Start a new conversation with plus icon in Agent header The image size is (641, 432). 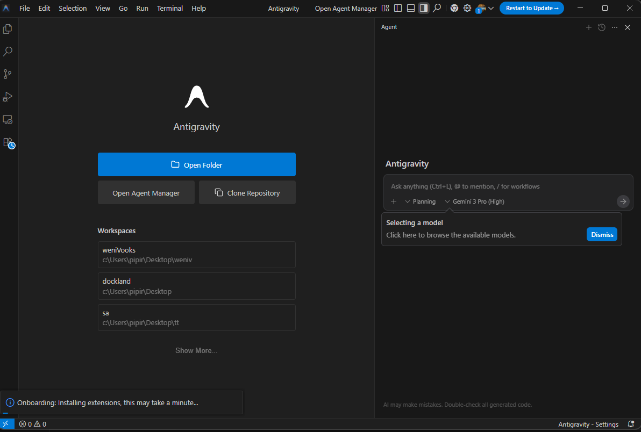pyautogui.click(x=588, y=27)
